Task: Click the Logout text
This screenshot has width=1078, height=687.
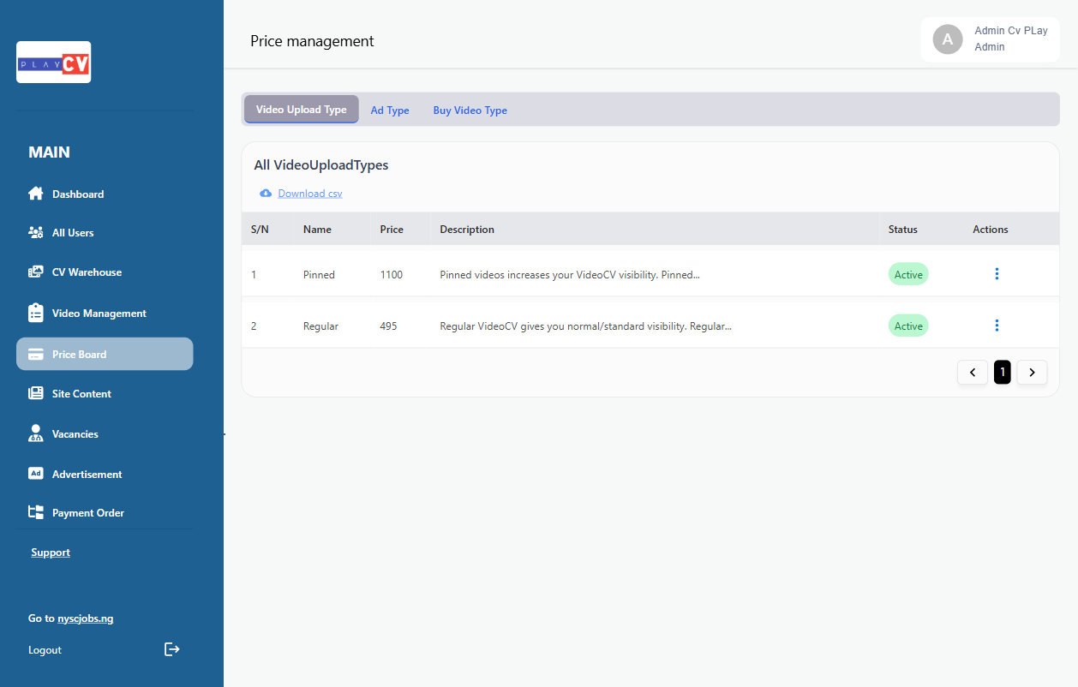Action: coord(45,649)
